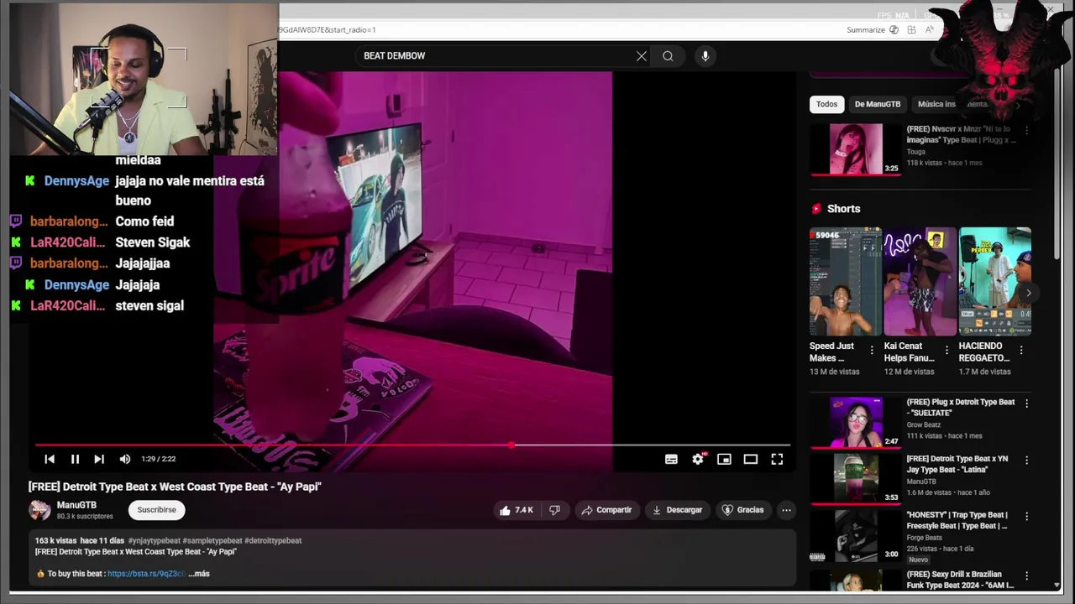Open Ni te lo imaginas Type Beat thumbnail
The width and height of the screenshot is (1075, 604).
[856, 149]
